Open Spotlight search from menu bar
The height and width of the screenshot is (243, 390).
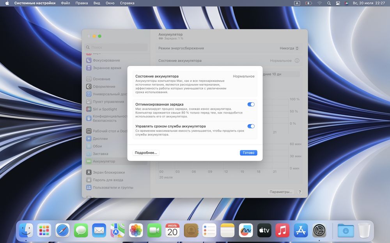329,3
